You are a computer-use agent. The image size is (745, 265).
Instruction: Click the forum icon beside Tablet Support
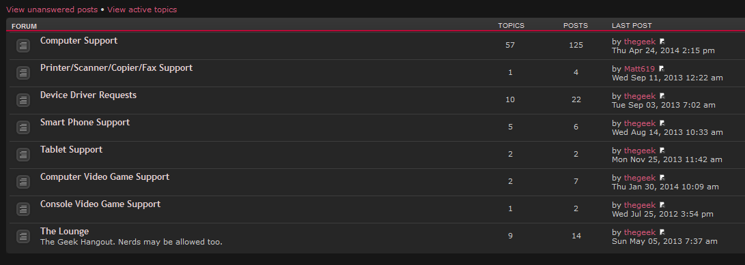[23, 155]
